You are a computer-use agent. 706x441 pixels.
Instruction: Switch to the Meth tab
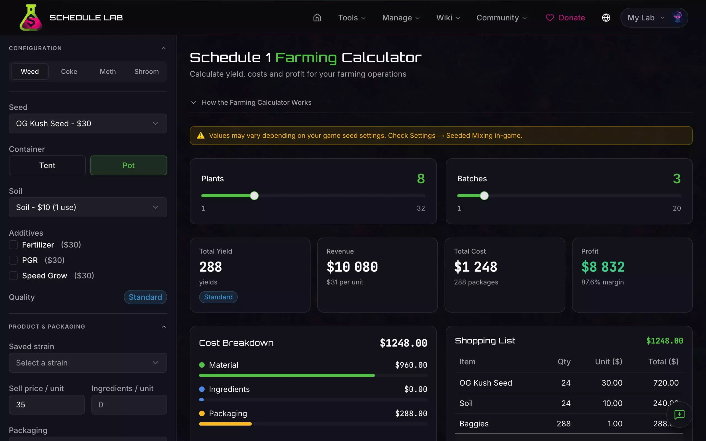pos(108,71)
